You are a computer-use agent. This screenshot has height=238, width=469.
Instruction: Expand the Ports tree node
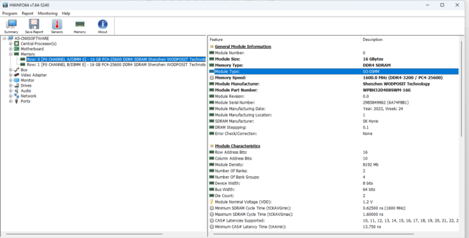click(10, 101)
